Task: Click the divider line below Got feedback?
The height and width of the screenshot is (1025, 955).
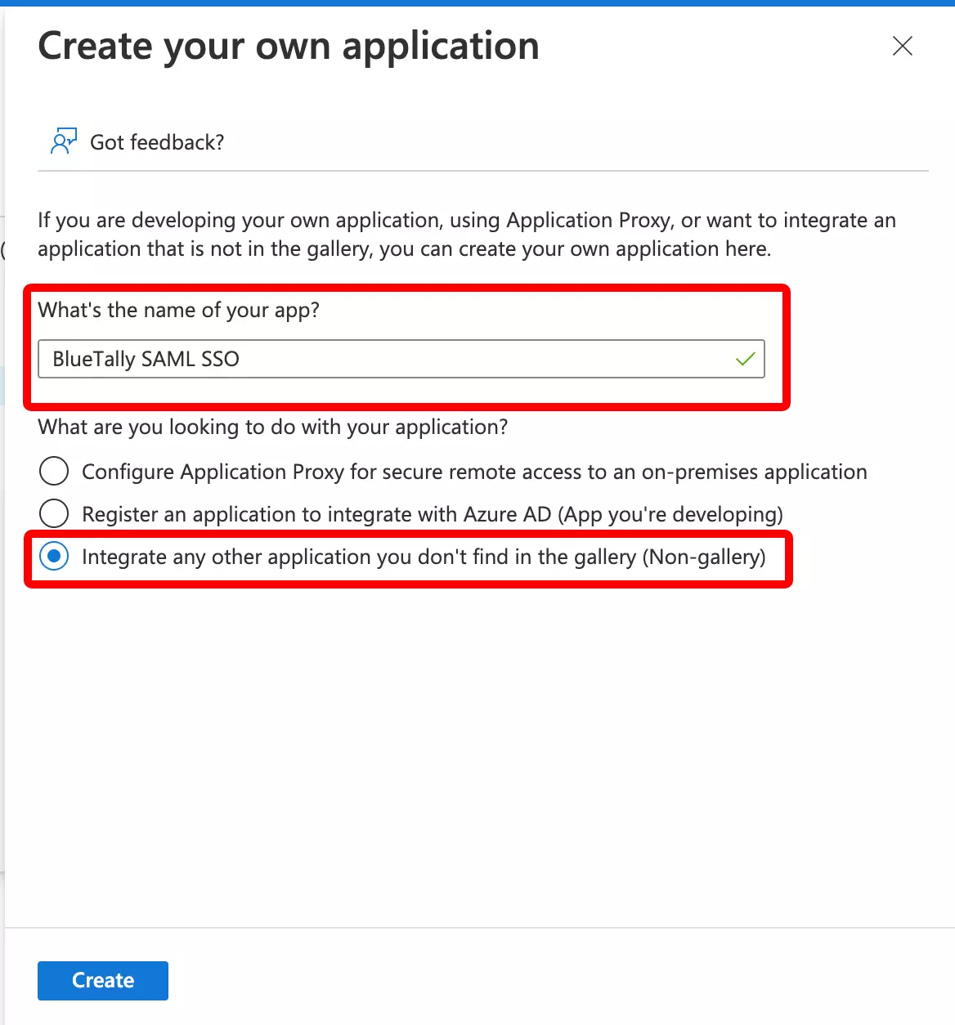Action: click(483, 171)
